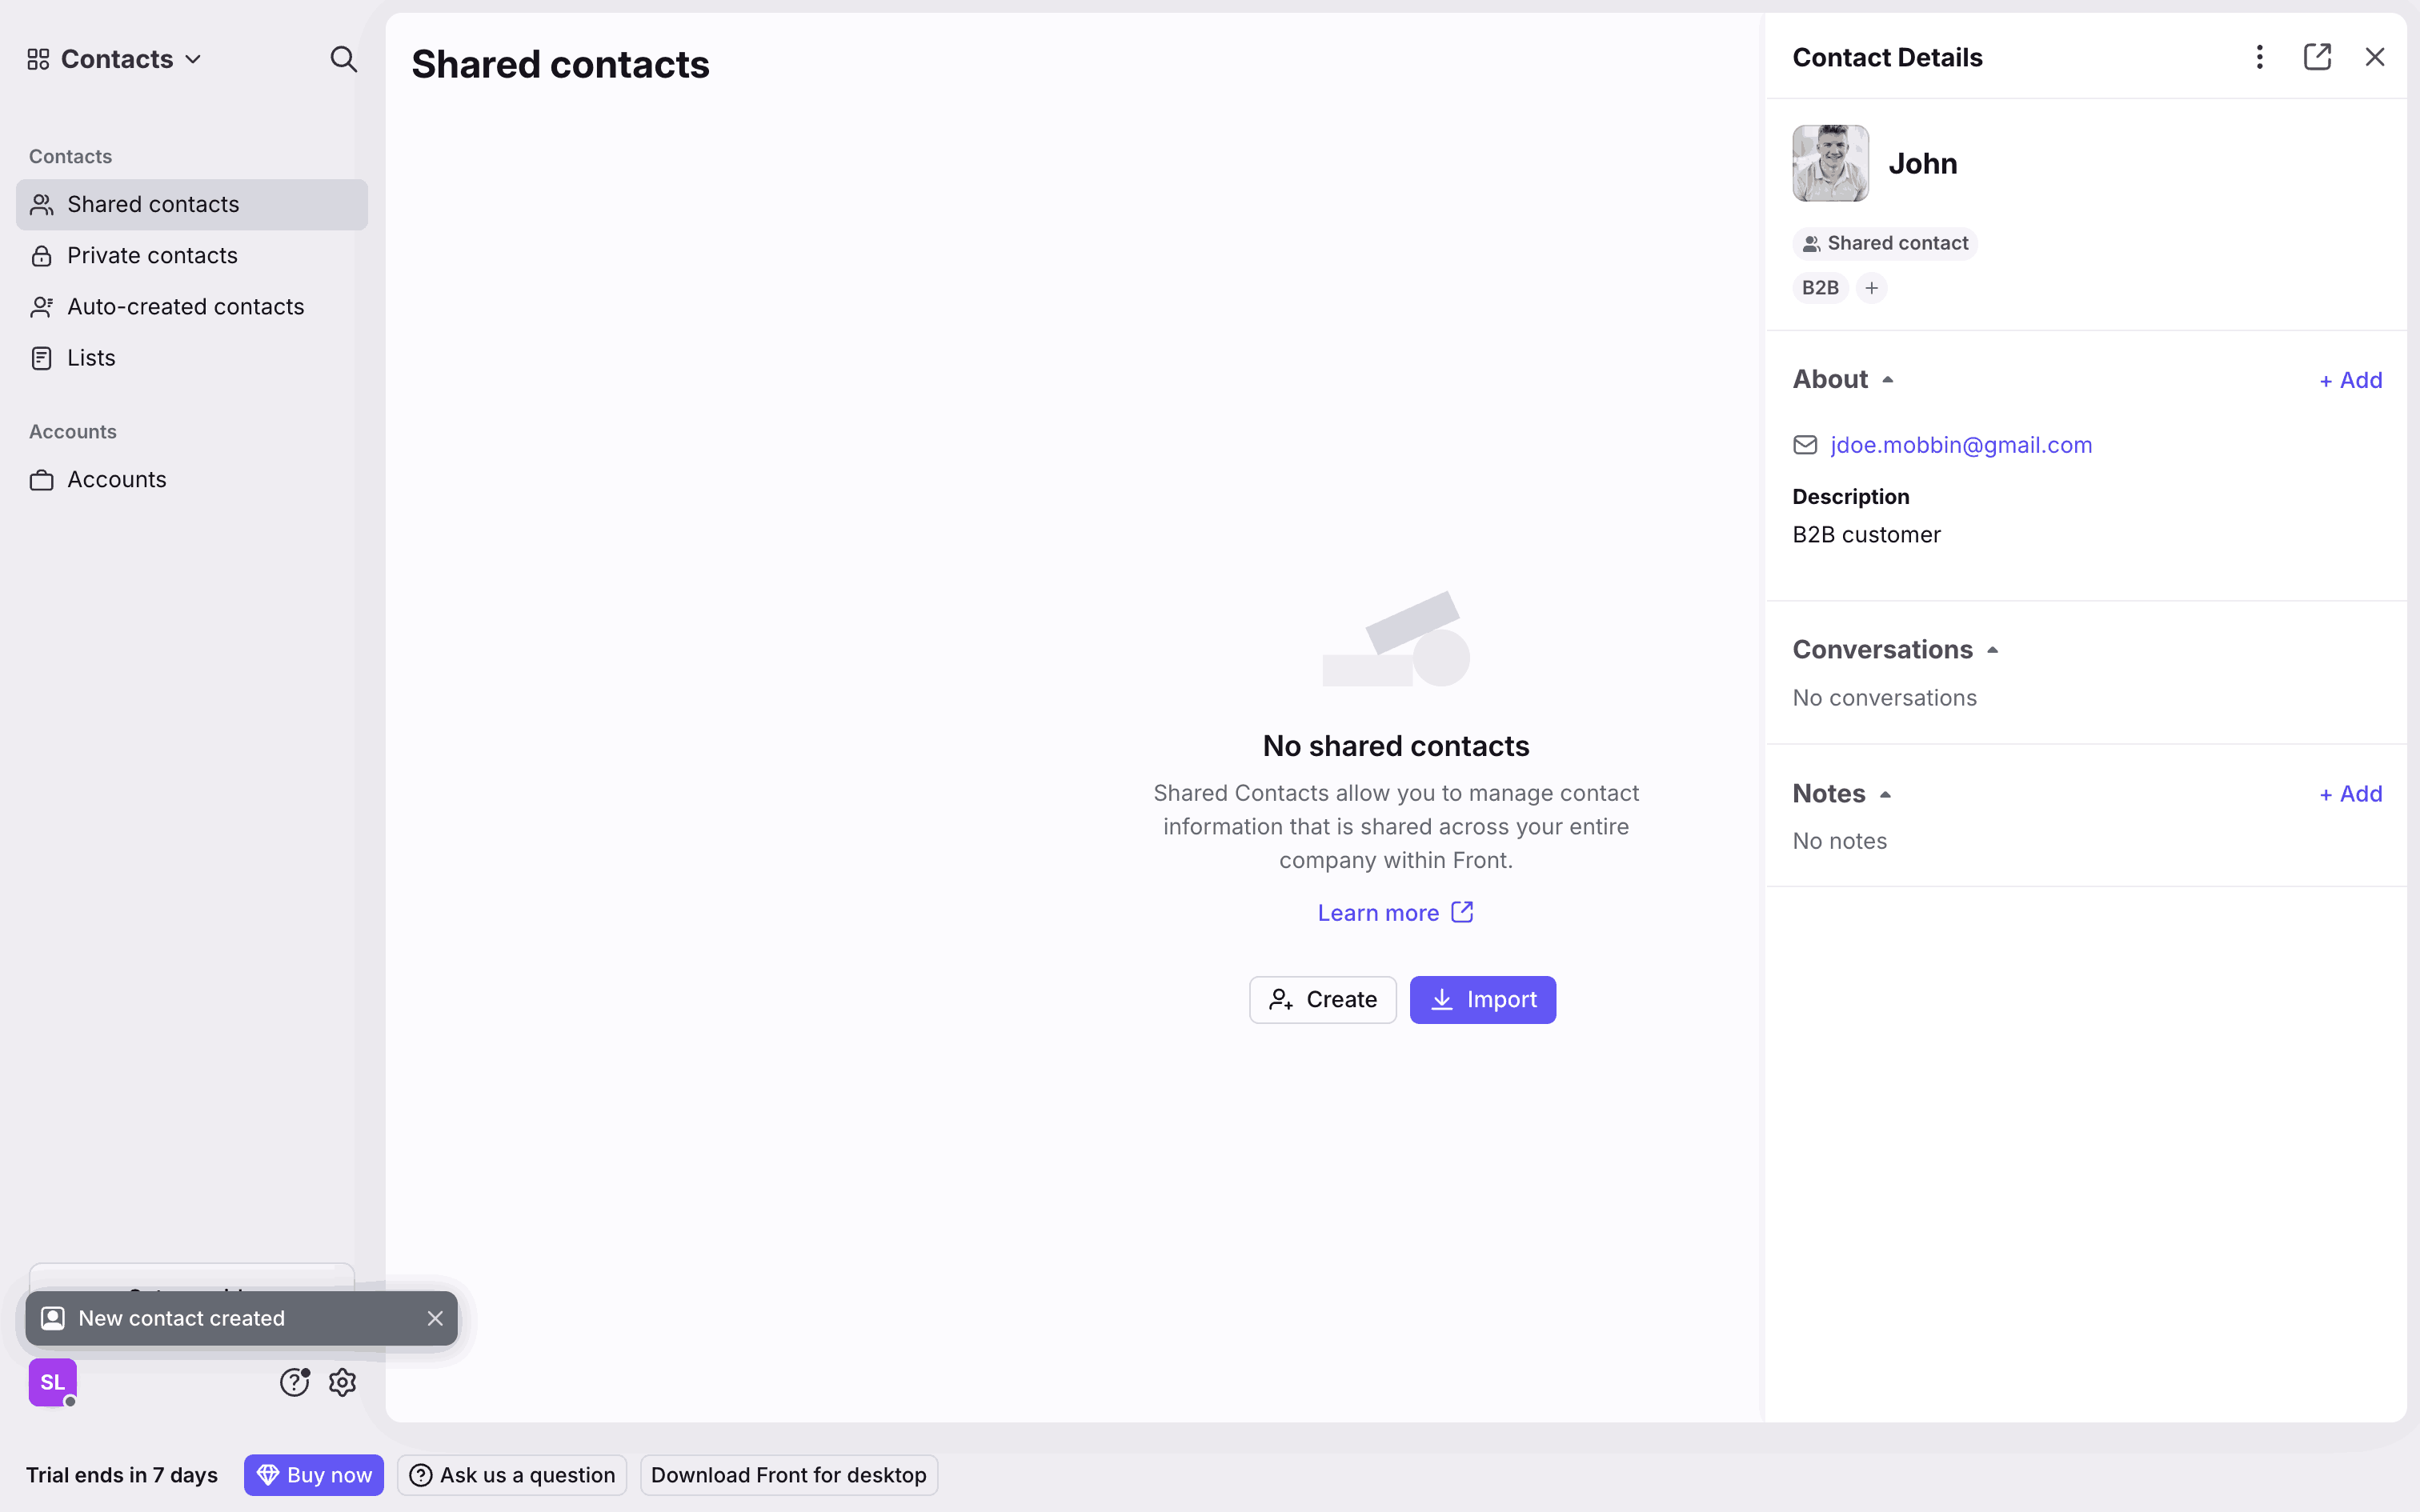Open the Contacts app switcher dropdown
This screenshot has width=2420, height=1512.
(x=116, y=59)
